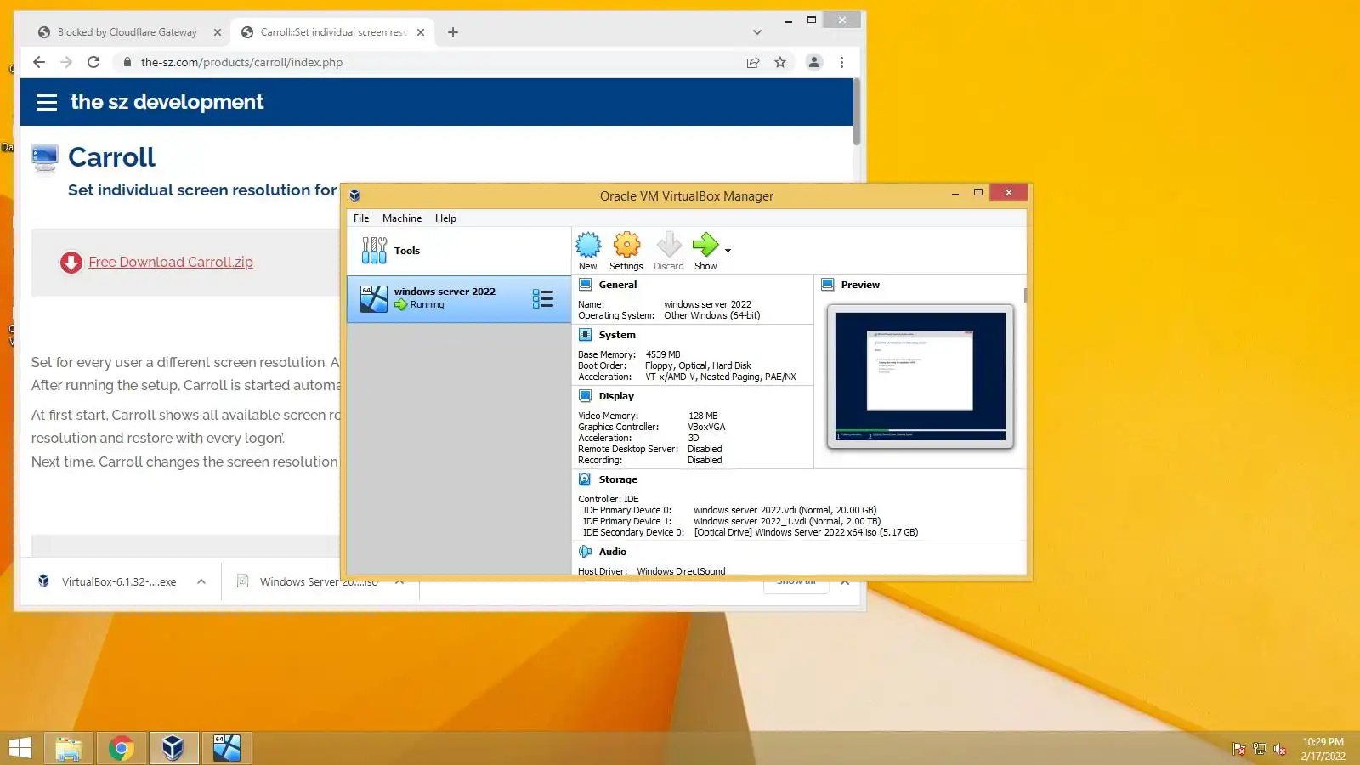Click the Carroll monitor logo icon on the page

click(x=45, y=158)
